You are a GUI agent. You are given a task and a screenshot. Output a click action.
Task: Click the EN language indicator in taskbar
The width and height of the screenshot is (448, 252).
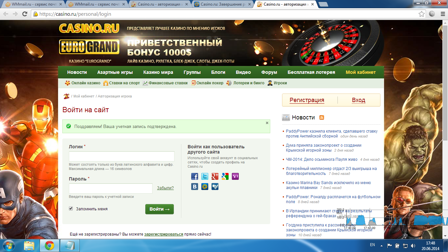[372, 245]
